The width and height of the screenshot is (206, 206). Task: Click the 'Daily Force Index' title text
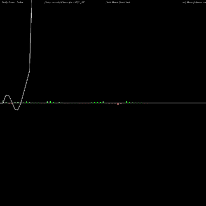click(12, 2)
